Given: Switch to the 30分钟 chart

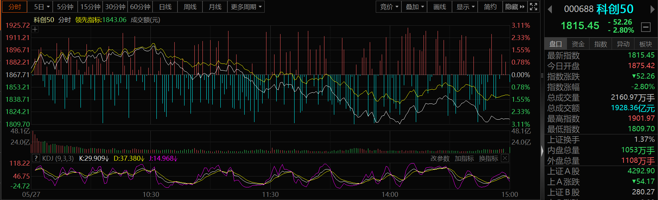Looking at the screenshot, I should [115, 7].
